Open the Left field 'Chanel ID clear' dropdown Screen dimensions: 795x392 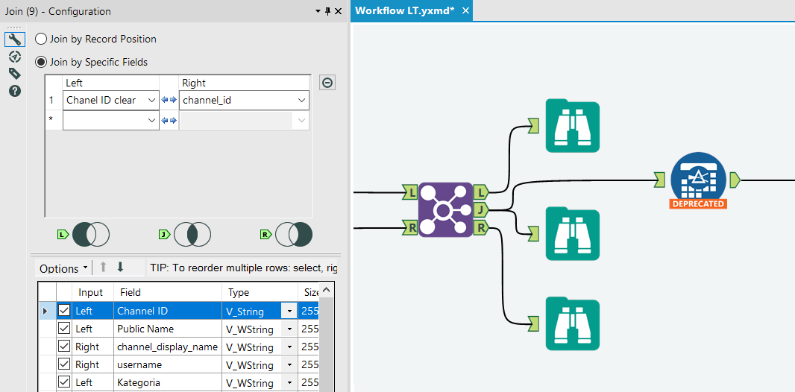coord(151,100)
